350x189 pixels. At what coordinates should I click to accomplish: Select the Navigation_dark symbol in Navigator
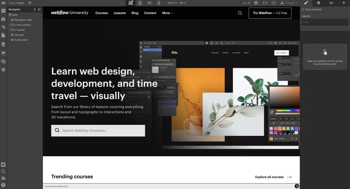point(23,20)
